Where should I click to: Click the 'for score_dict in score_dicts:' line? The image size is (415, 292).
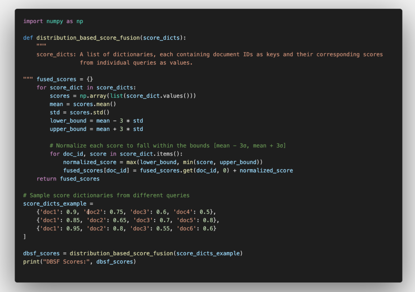(x=86, y=88)
